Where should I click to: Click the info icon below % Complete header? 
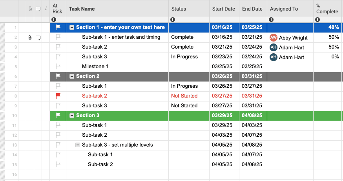click(317, 20)
